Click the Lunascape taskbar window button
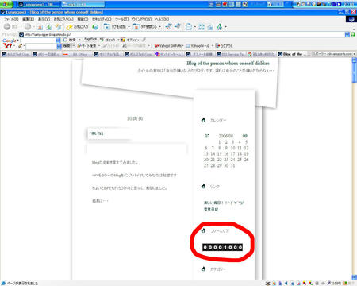This screenshot has height=286, width=357. coord(38,4)
